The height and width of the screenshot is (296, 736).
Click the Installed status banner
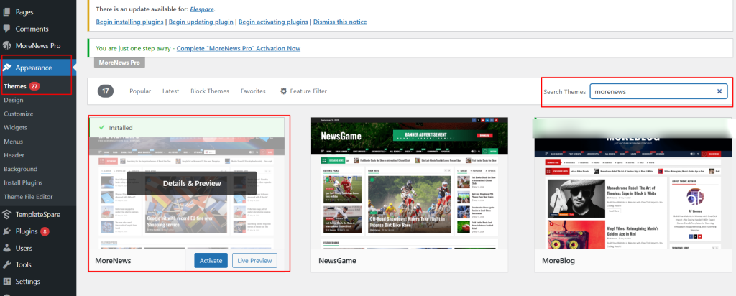click(187, 128)
